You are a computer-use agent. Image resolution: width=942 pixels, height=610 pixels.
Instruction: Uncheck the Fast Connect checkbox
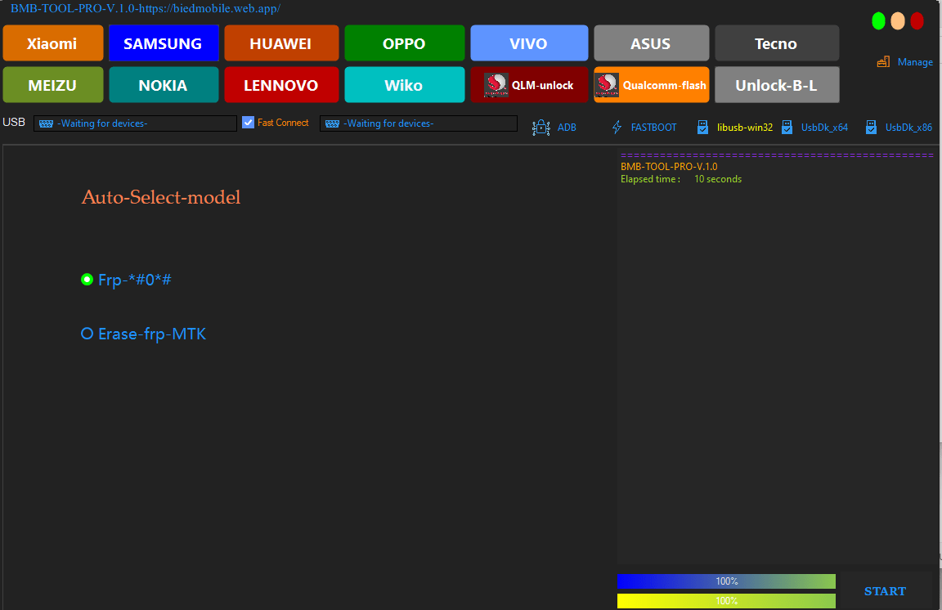click(248, 123)
